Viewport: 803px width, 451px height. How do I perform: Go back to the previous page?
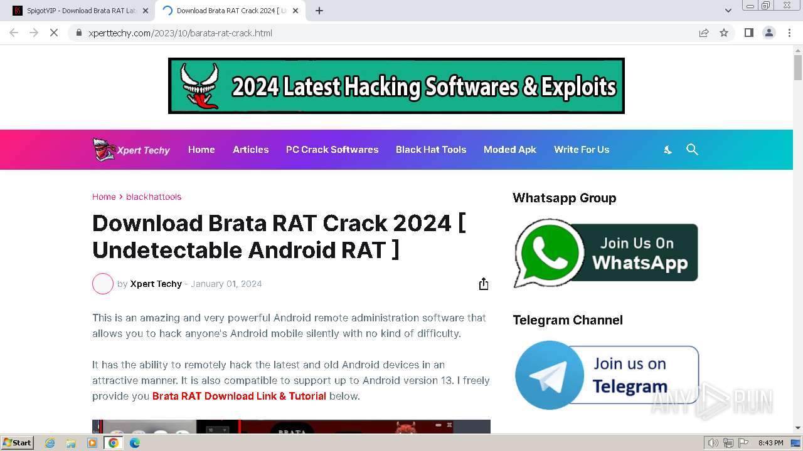tap(14, 33)
